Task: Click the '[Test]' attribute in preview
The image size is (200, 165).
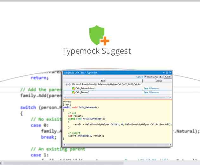Action: pos(67,105)
